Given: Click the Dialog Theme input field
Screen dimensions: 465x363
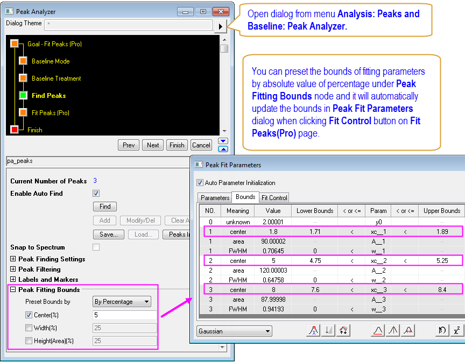Looking at the screenshot, I should coord(129,25).
